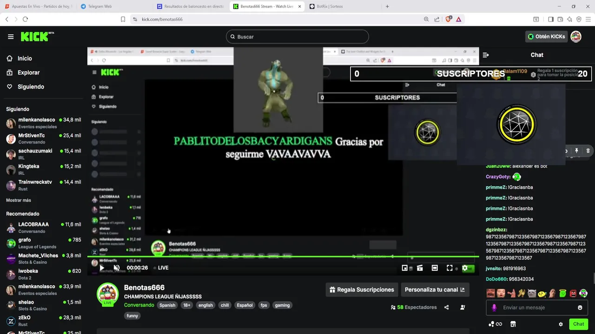Select the Español tag
This screenshot has height=334, width=595.
point(245,305)
